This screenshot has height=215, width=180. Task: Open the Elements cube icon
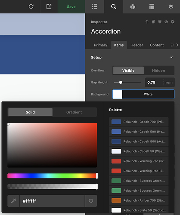click(x=133, y=6)
